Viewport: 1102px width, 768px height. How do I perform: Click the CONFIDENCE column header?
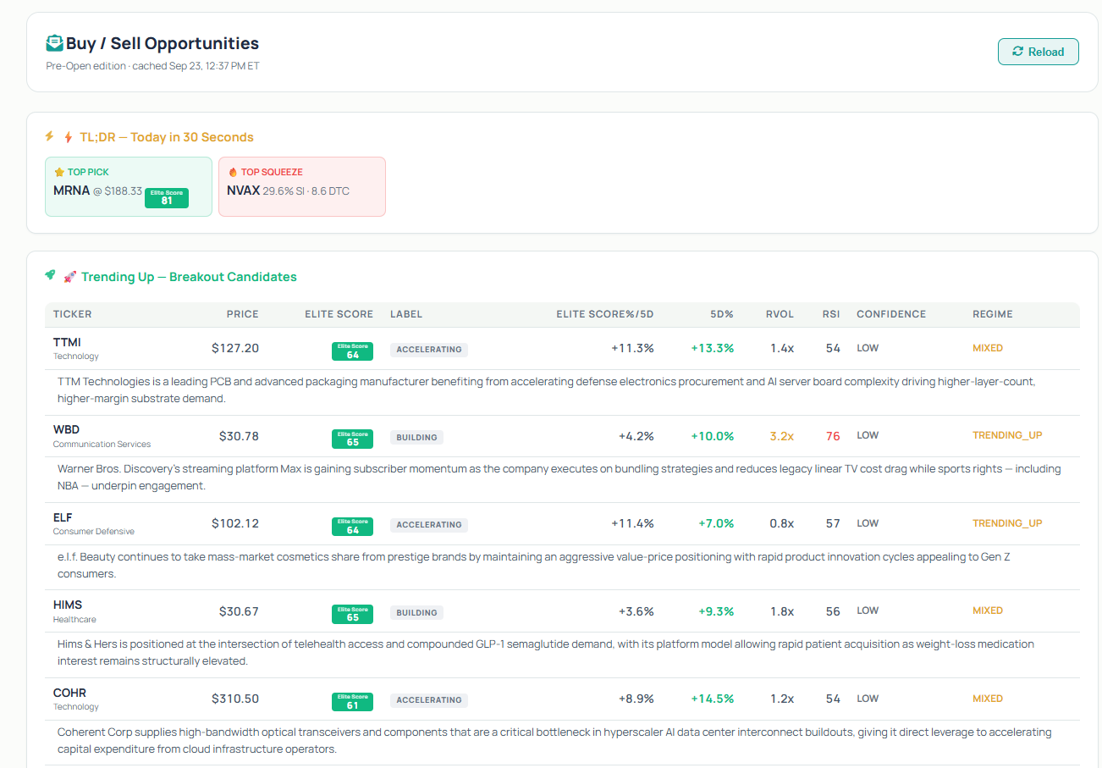(x=891, y=314)
